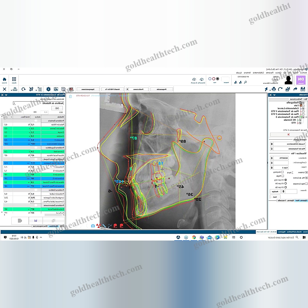
Task: Toggle the Radiografía checkbox in tree
Action: click(x=303, y=103)
